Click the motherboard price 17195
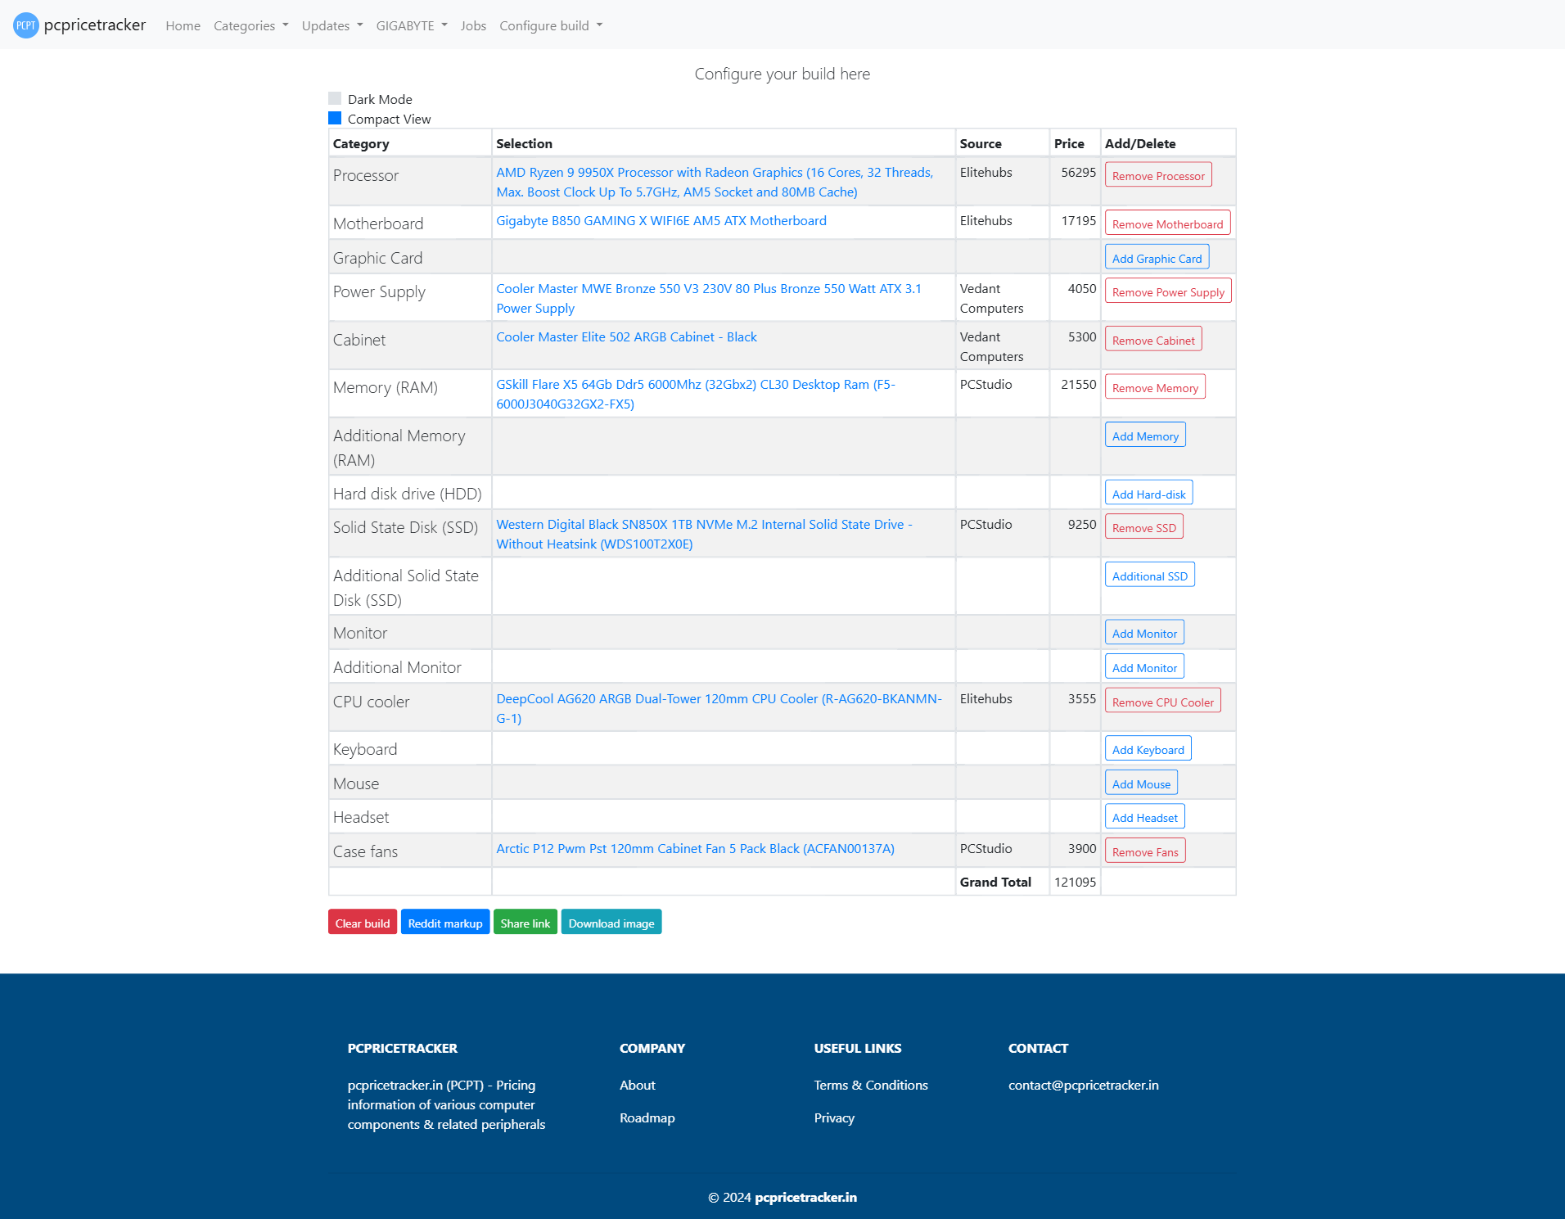Image resolution: width=1565 pixels, height=1219 pixels. pos(1078,221)
